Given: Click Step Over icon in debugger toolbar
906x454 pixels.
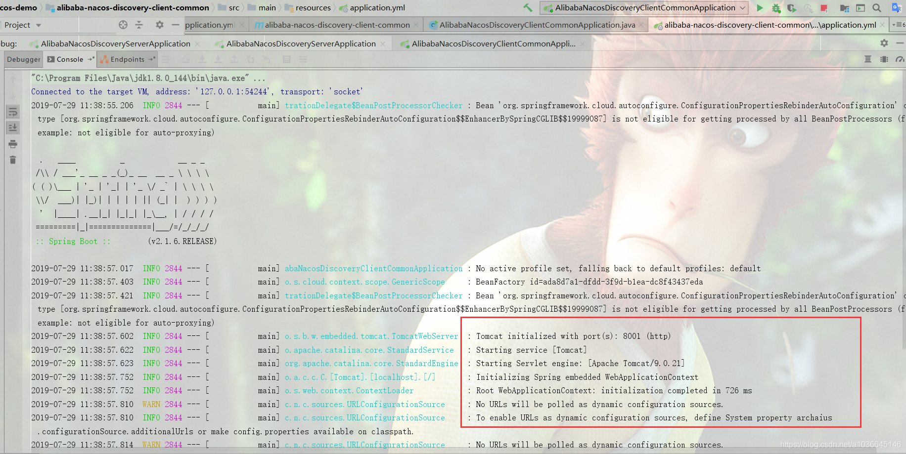Looking at the screenshot, I should [185, 59].
